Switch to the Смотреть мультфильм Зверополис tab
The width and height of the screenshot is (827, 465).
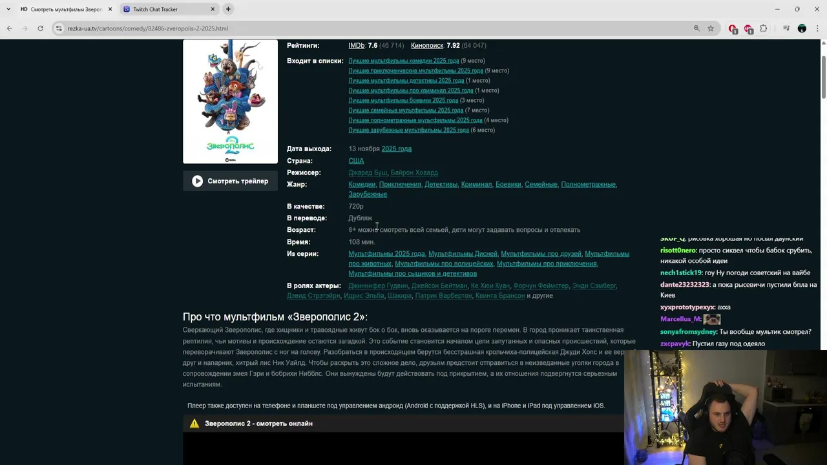[x=66, y=9]
